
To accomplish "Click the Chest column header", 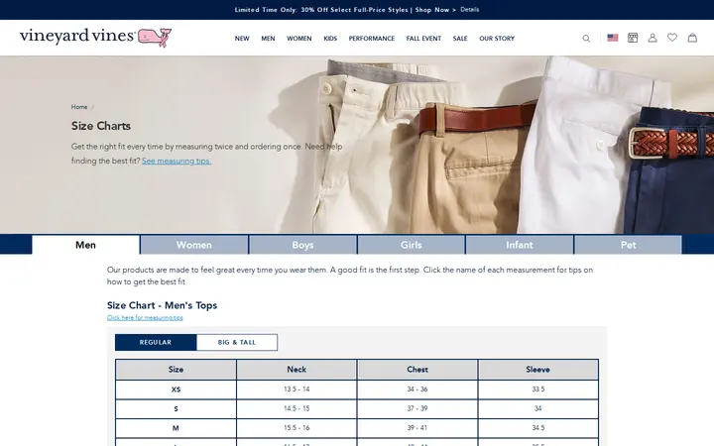I will click(417, 370).
